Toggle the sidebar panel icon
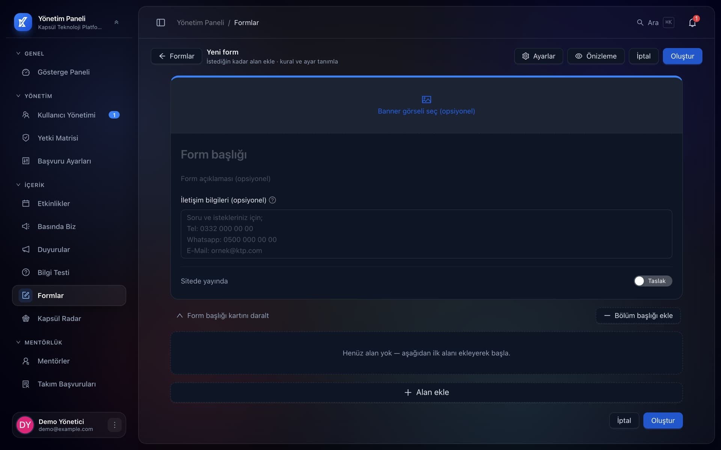 pyautogui.click(x=161, y=22)
